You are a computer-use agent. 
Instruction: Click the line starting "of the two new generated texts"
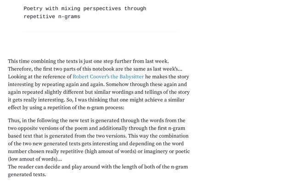click(x=99, y=144)
